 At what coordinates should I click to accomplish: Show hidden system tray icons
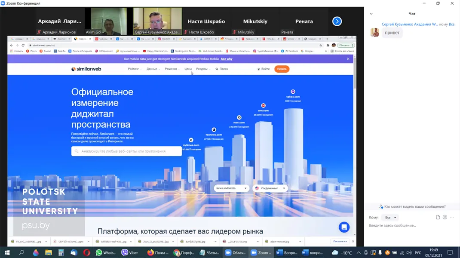[359, 252]
